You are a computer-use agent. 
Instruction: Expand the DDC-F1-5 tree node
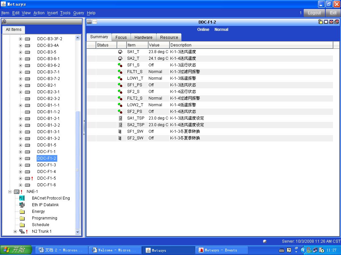[20, 178]
